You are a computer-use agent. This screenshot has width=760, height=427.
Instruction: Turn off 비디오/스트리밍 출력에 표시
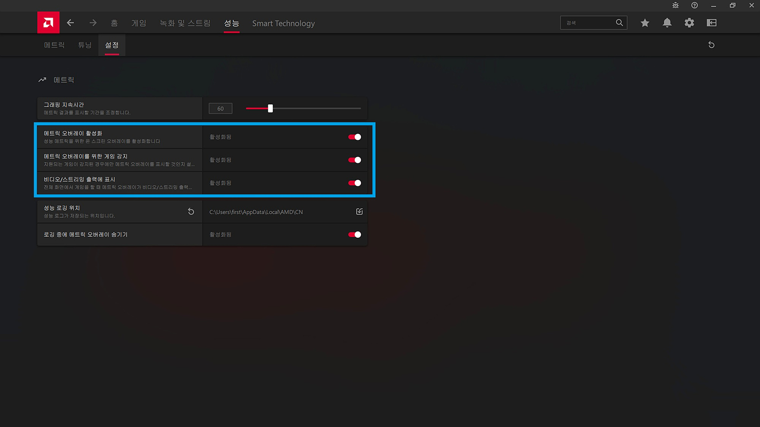(355, 183)
